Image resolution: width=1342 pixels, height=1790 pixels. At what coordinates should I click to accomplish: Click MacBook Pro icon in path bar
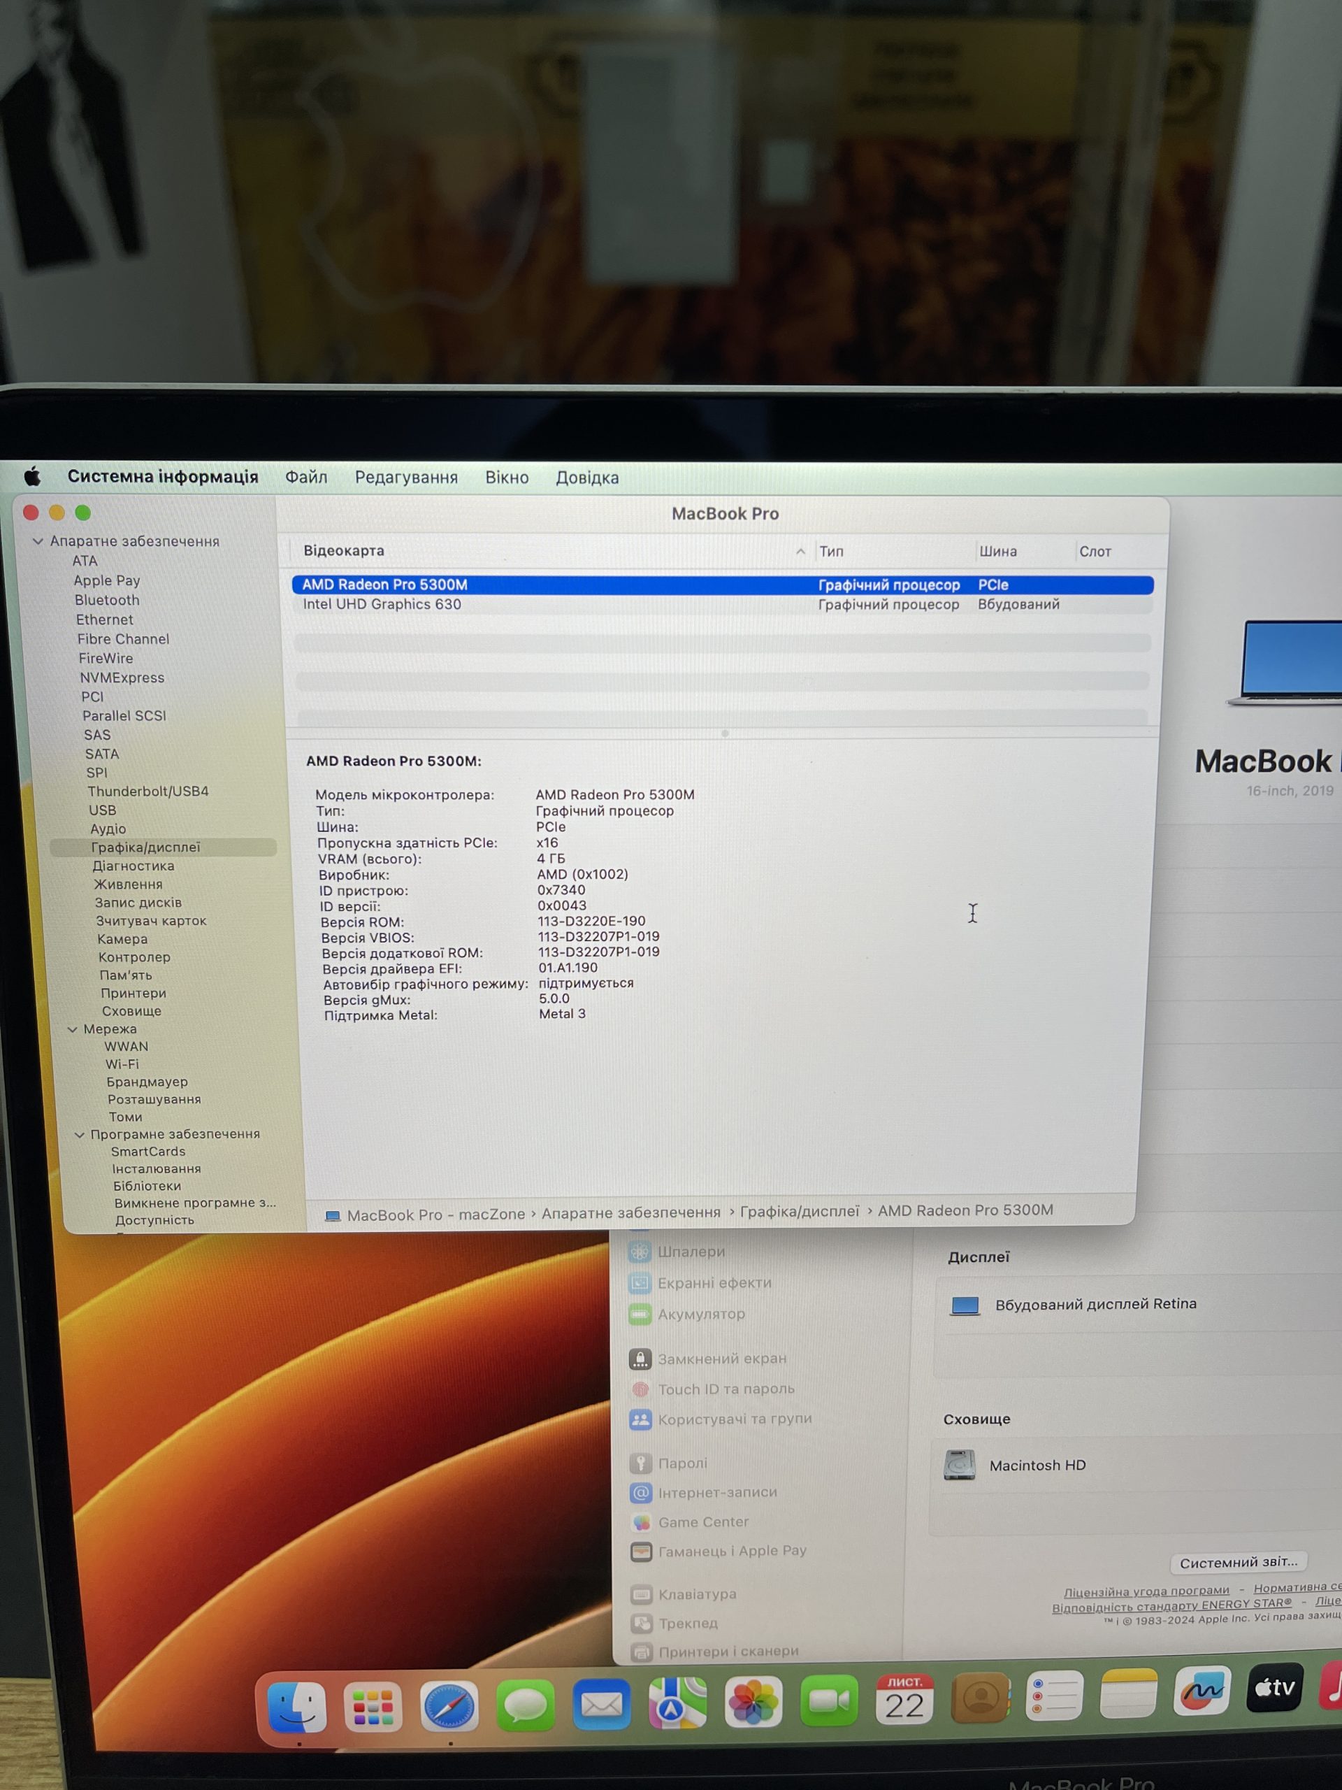point(333,1215)
